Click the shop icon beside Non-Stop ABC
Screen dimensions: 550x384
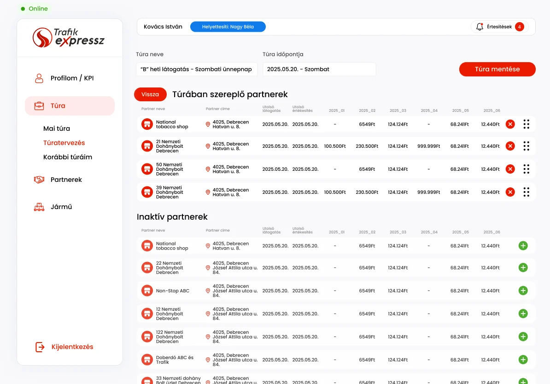[147, 291]
